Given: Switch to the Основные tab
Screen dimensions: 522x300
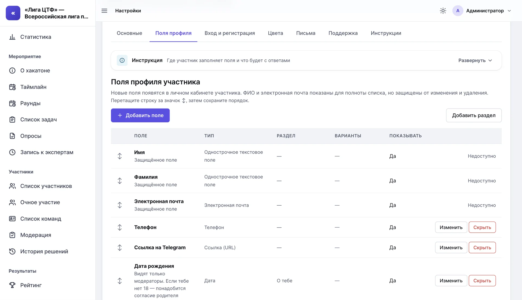Looking at the screenshot, I should (x=129, y=33).
